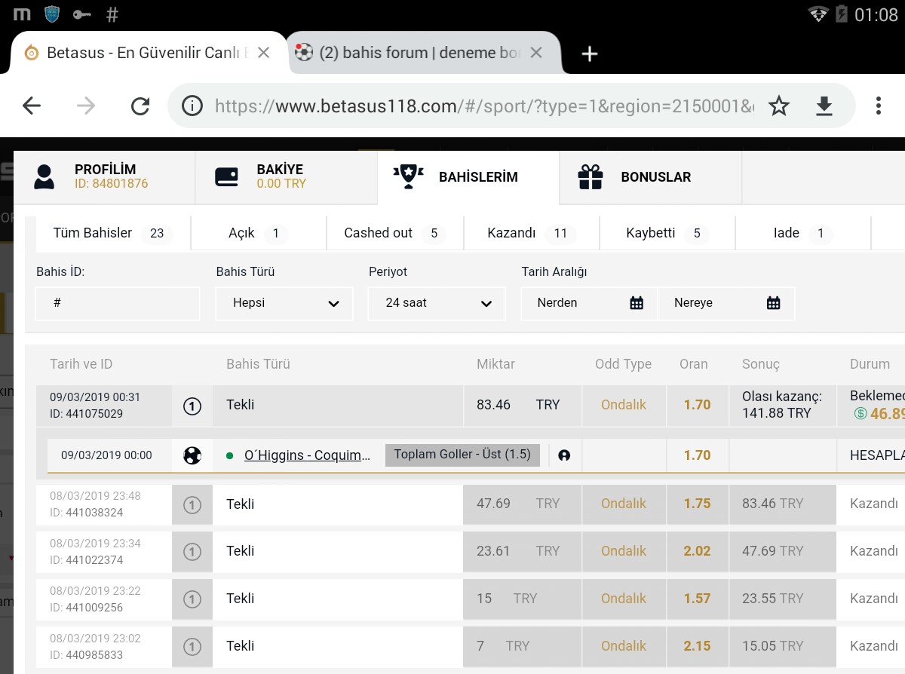Open the Bahis Türü dropdown

click(x=284, y=303)
